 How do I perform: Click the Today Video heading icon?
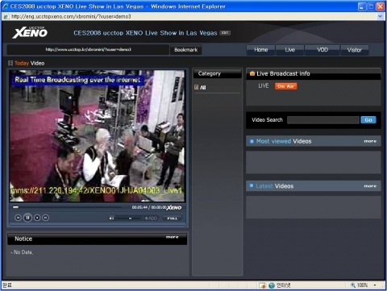click(10, 63)
